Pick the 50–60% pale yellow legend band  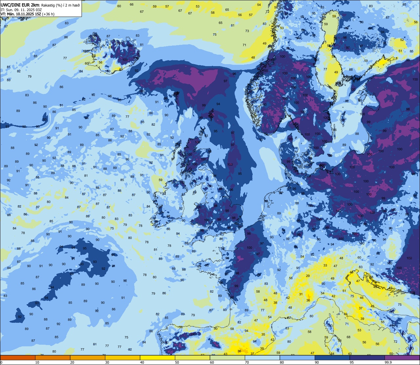click(x=192, y=358)
